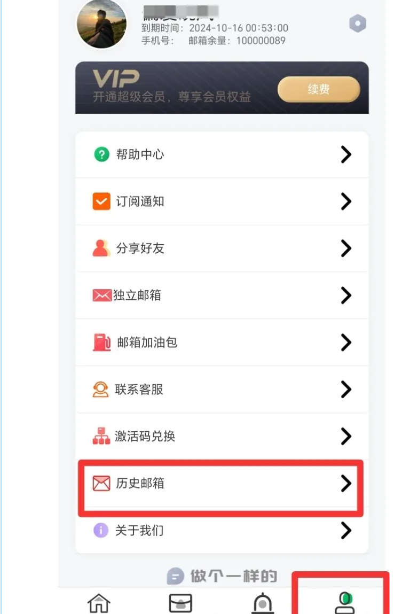Tap the profile avatar photo
Image resolution: width=410 pixels, height=614 pixels.
102,24
